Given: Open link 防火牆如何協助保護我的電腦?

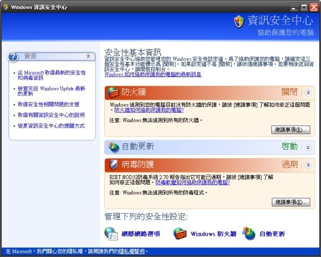Looking at the screenshot, I should pyautogui.click(x=149, y=110).
